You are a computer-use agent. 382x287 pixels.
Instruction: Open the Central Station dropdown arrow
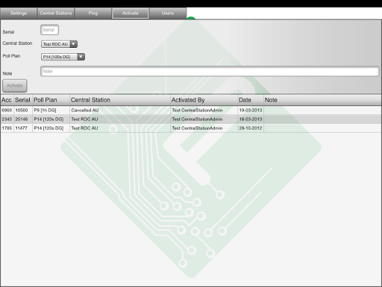74,44
